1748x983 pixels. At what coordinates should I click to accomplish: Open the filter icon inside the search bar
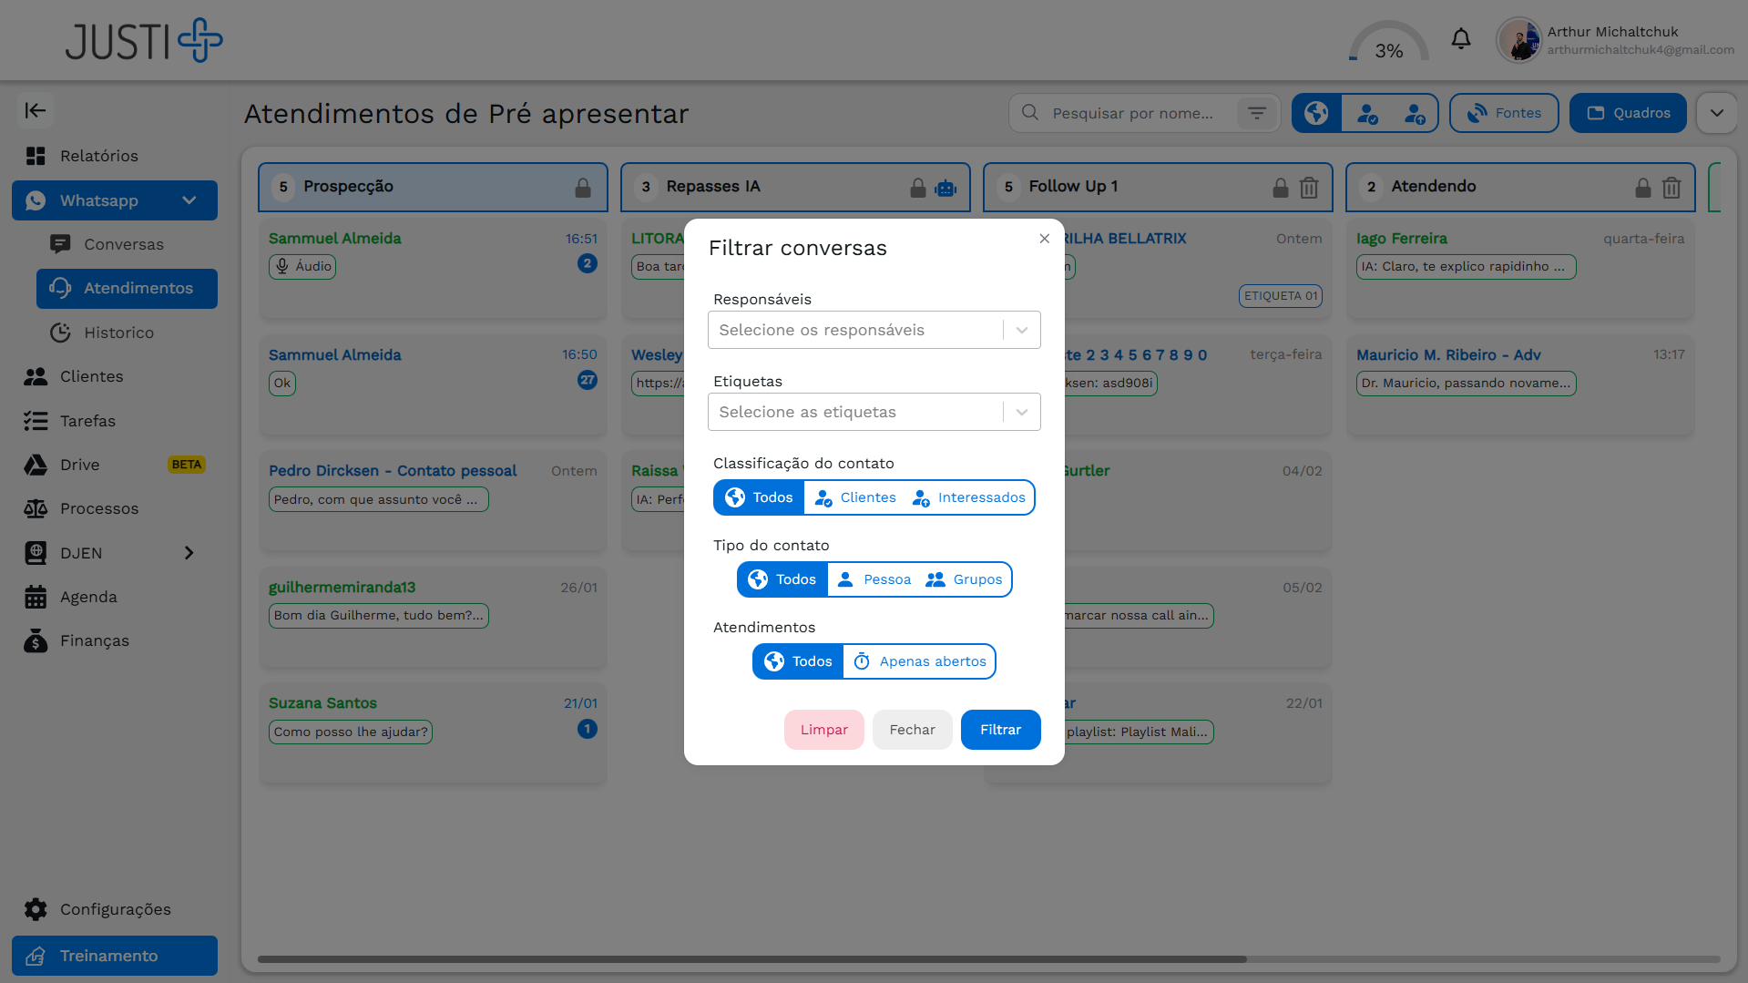point(1257,112)
